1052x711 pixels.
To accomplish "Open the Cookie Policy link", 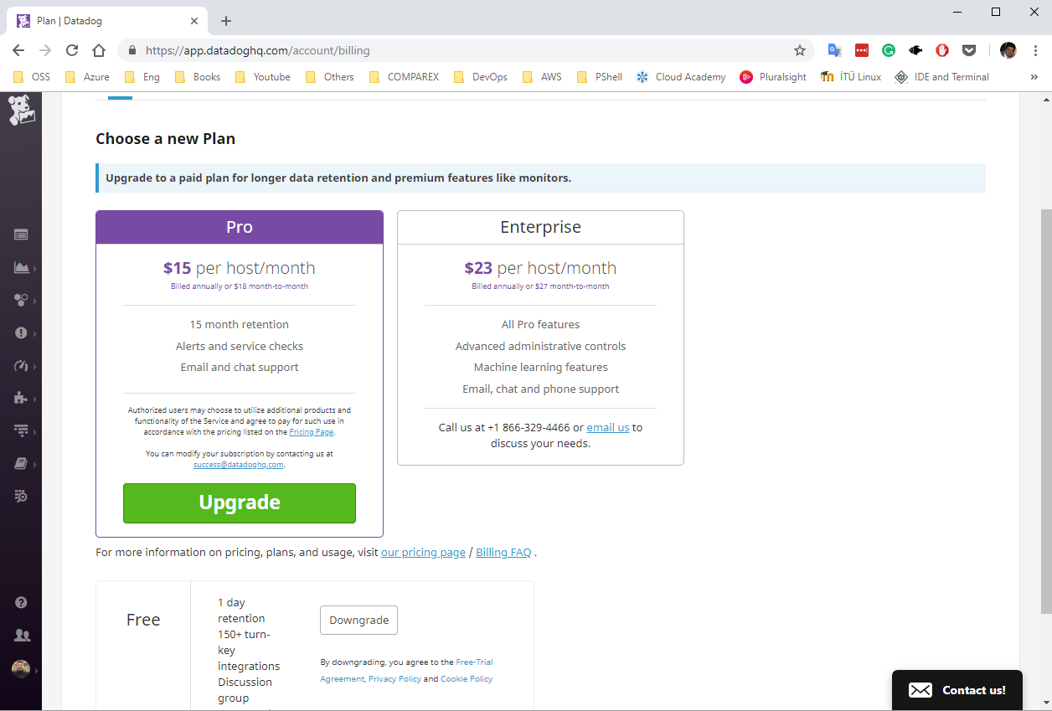I will tap(467, 679).
